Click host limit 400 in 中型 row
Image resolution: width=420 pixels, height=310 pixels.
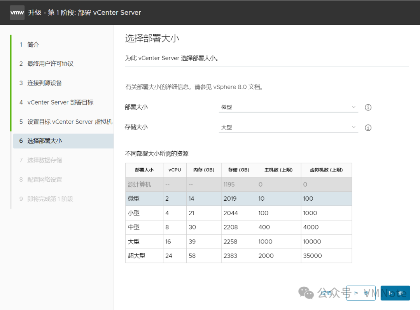click(264, 227)
